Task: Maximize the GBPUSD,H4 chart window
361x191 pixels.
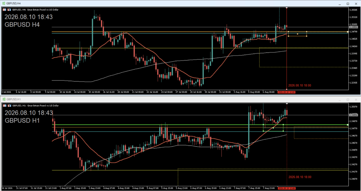Action: point(348,4)
